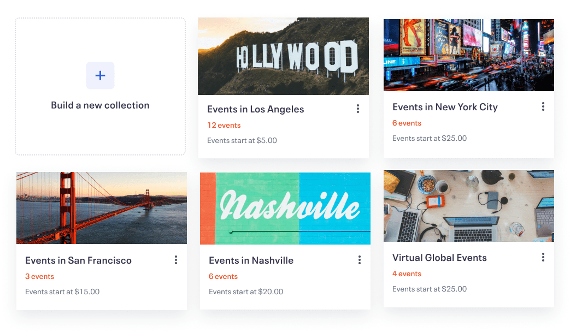576x333 pixels.
Task: Click 3 events under San Francisco
Action: [39, 277]
